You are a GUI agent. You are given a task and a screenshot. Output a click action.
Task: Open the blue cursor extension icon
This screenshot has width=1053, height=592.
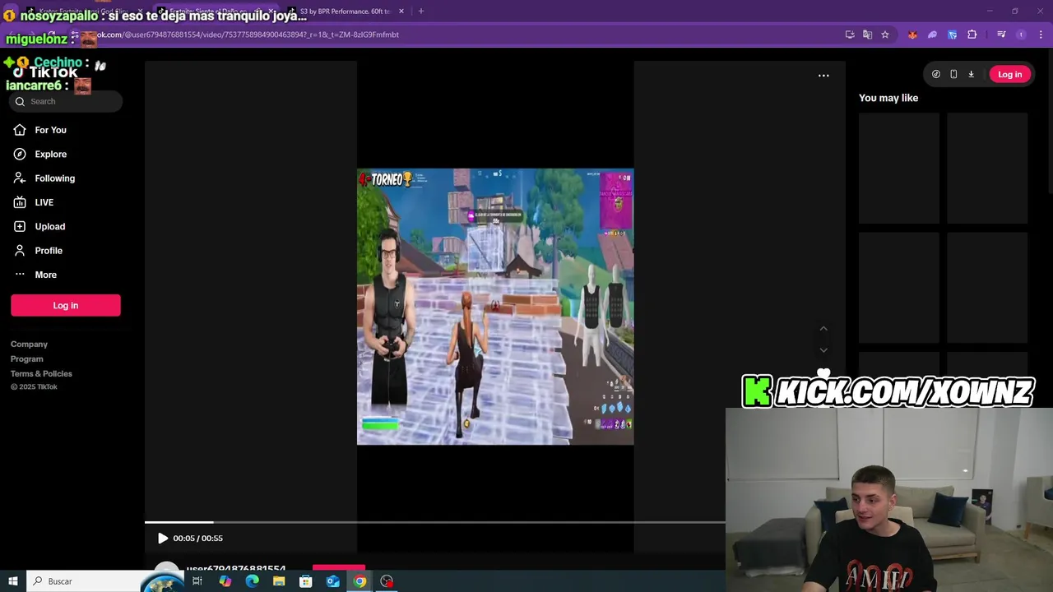[x=952, y=35]
